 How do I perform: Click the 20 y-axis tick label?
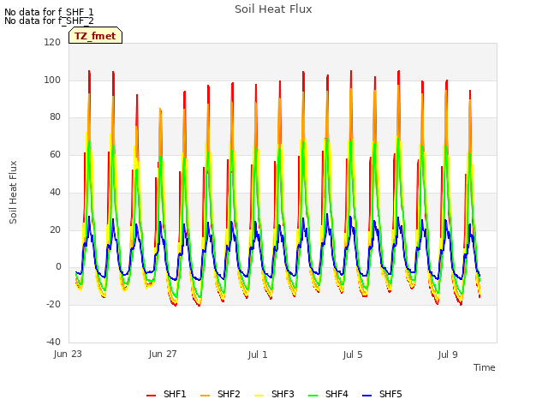(55, 230)
